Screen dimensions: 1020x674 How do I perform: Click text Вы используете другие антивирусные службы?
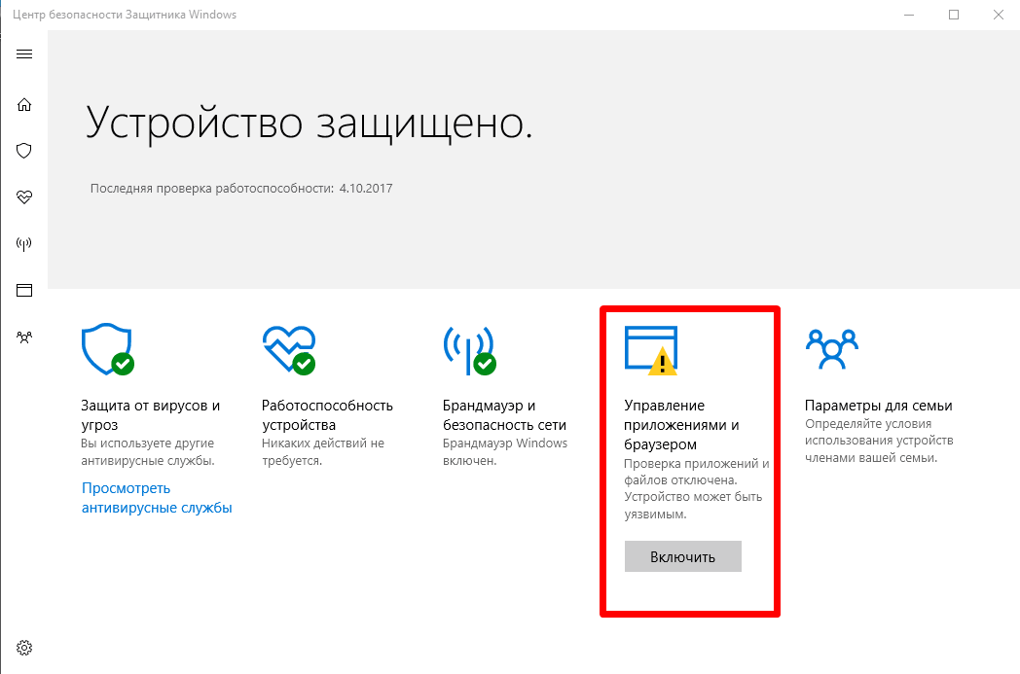pos(148,451)
